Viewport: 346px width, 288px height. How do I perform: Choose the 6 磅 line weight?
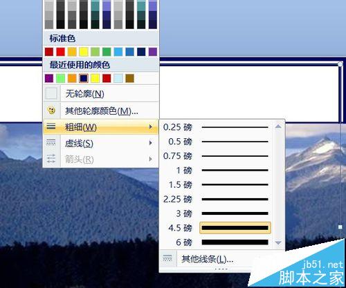(217, 242)
